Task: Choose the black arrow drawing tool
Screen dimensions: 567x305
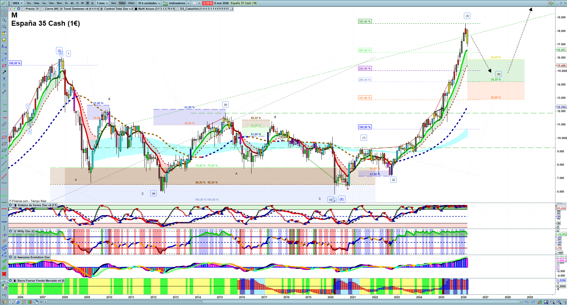Action: point(4,72)
